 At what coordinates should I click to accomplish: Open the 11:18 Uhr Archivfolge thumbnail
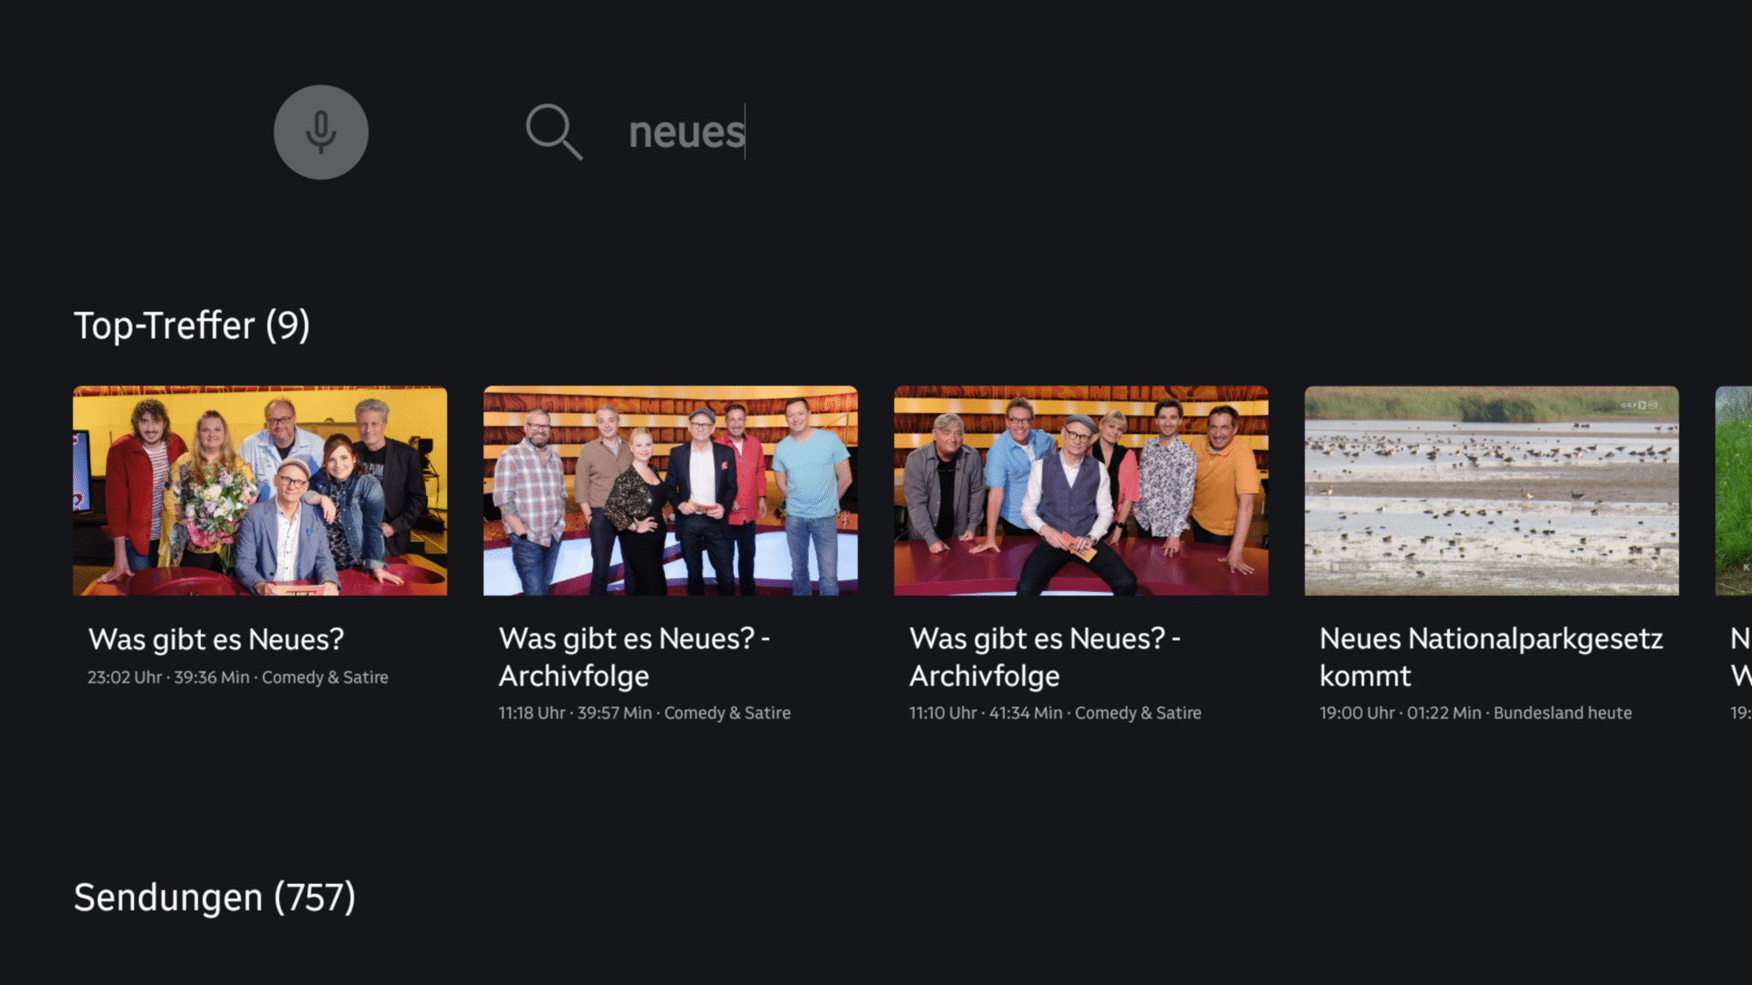coord(671,491)
